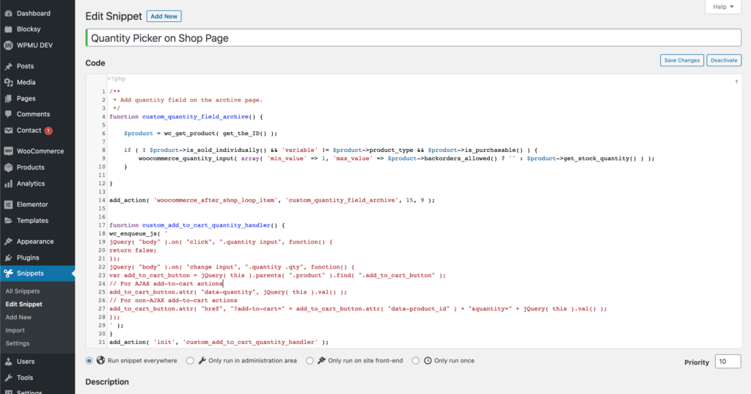
Task: Click the Code section heading
Action: click(95, 63)
